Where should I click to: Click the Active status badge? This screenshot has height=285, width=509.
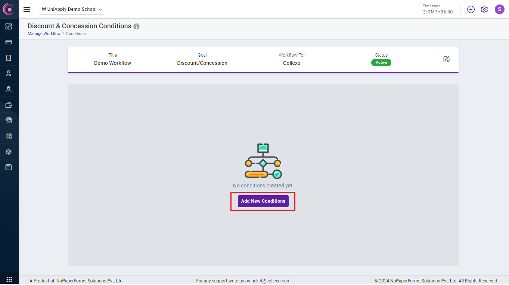coord(381,63)
